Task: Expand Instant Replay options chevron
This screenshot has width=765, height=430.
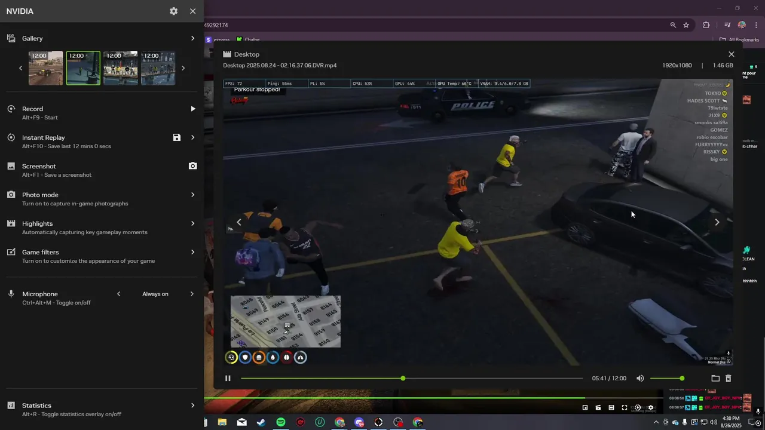Action: pos(192,137)
